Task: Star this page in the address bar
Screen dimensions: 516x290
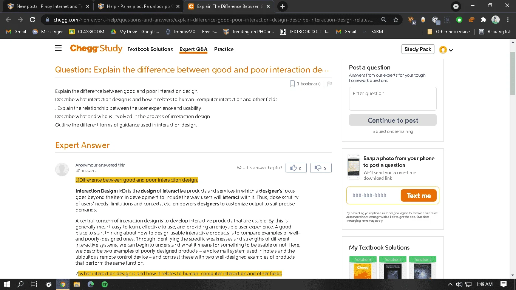Action: click(x=396, y=20)
